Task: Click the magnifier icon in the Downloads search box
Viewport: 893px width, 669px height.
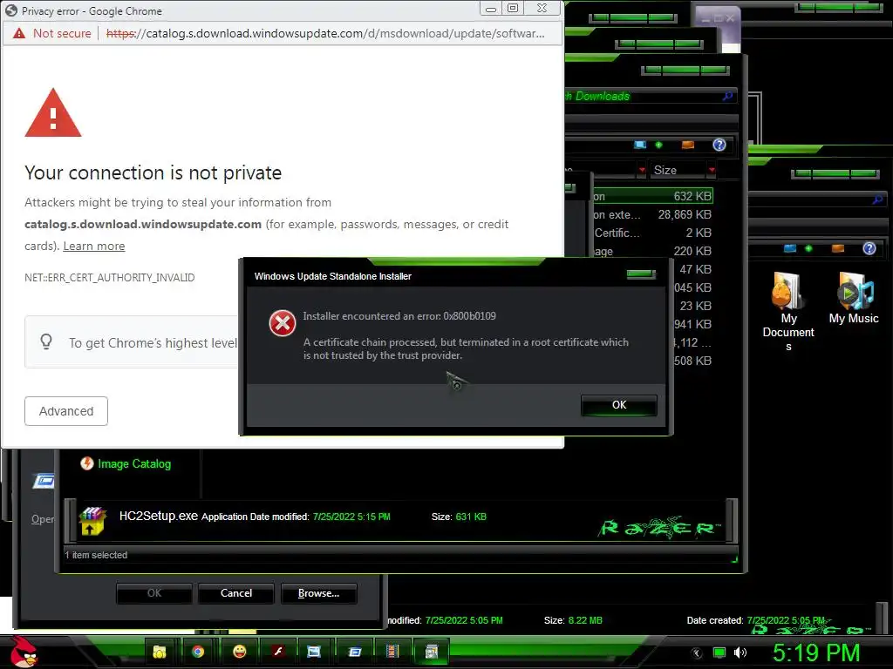Action: click(727, 96)
